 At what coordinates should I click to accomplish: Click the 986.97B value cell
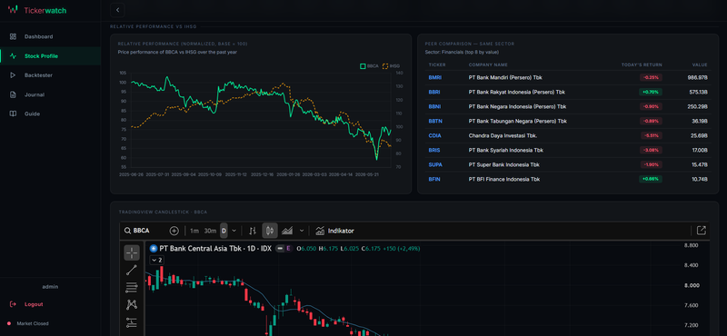click(x=697, y=77)
